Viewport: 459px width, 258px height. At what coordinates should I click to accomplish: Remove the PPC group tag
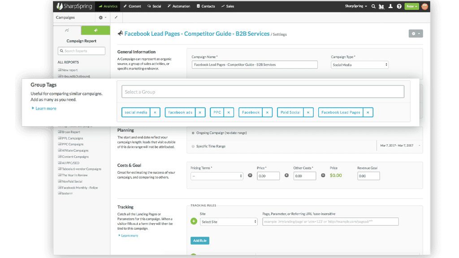click(229, 112)
